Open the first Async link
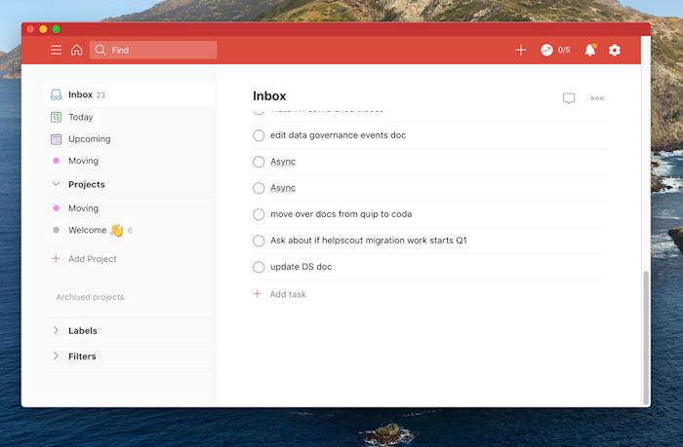Image resolution: width=683 pixels, height=447 pixels. point(283,162)
